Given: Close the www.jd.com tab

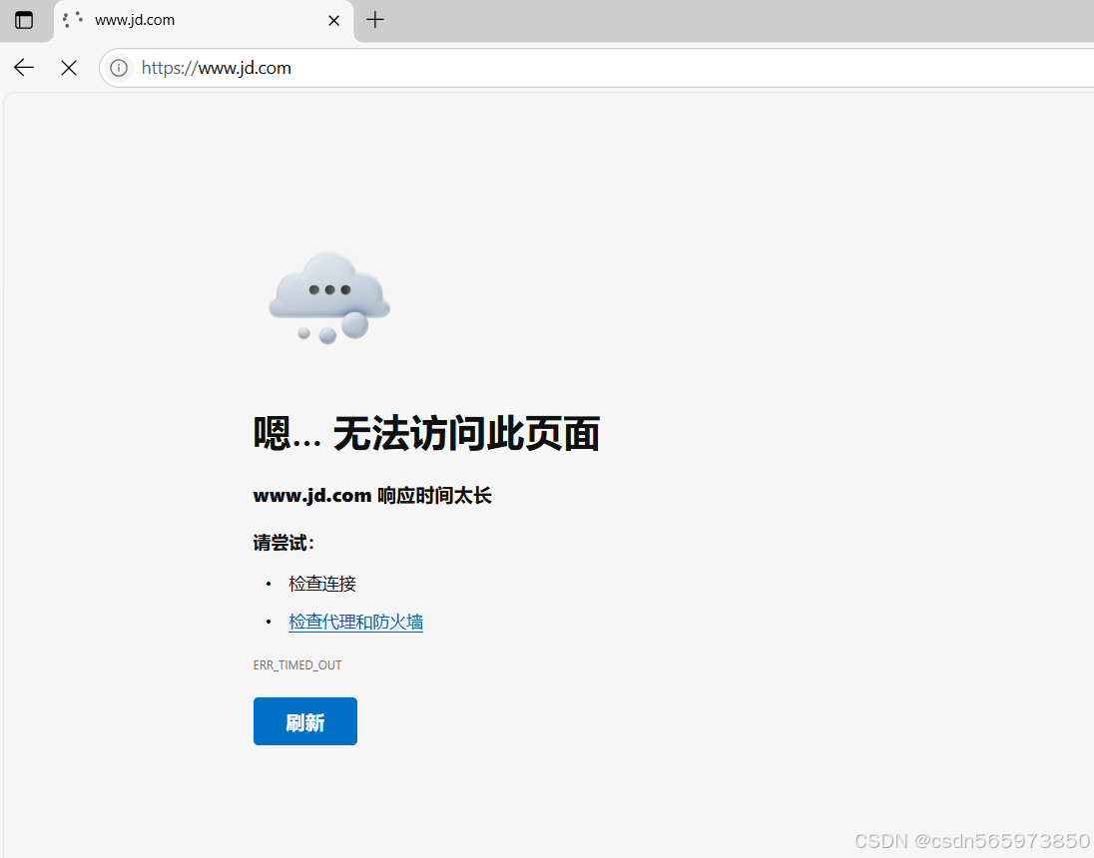Looking at the screenshot, I should [333, 20].
